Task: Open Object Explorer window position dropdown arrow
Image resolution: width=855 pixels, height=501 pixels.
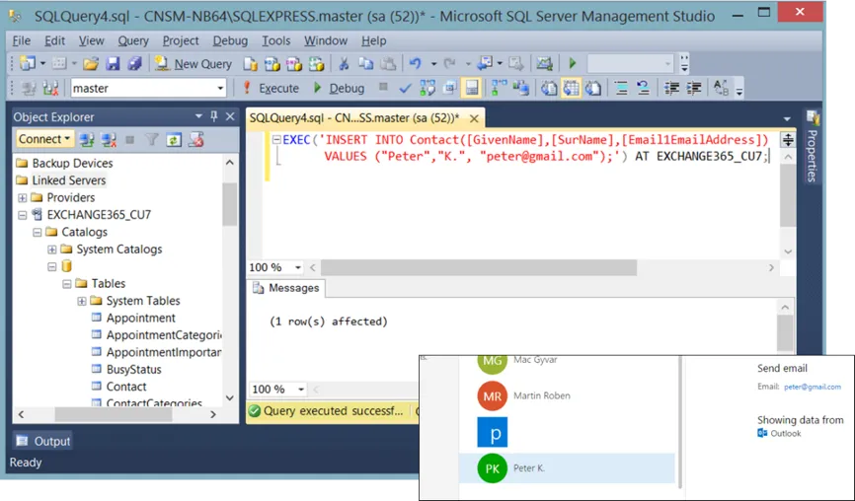Action: tap(198, 116)
